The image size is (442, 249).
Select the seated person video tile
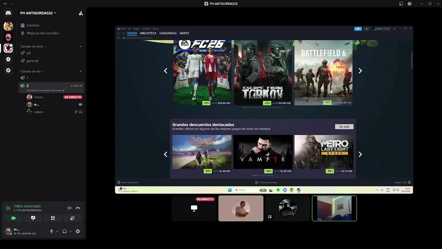241,208
